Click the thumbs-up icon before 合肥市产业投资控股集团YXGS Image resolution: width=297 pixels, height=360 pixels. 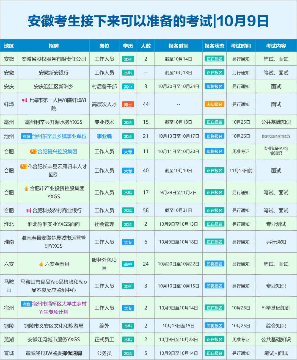click(x=26, y=189)
